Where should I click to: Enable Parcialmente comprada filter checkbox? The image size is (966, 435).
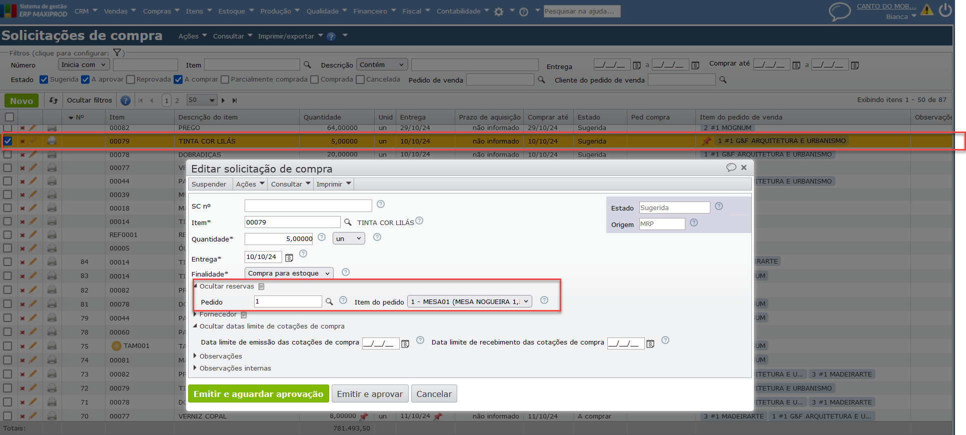pyautogui.click(x=225, y=79)
